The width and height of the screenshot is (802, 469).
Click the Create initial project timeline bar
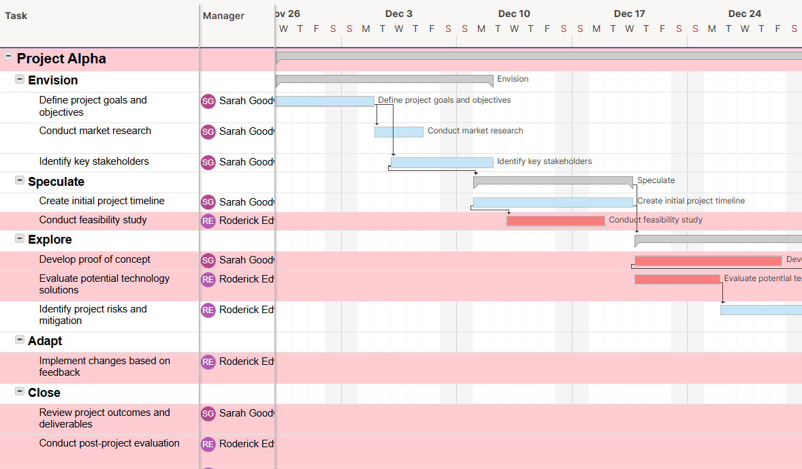pos(553,201)
